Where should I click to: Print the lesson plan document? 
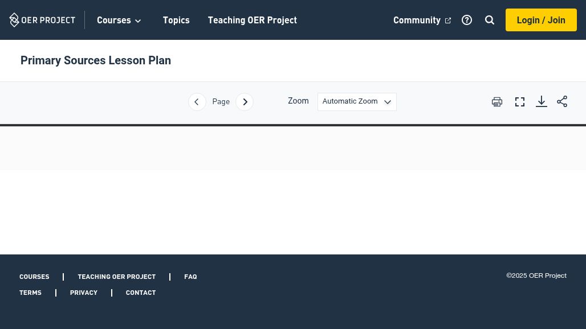point(497,102)
